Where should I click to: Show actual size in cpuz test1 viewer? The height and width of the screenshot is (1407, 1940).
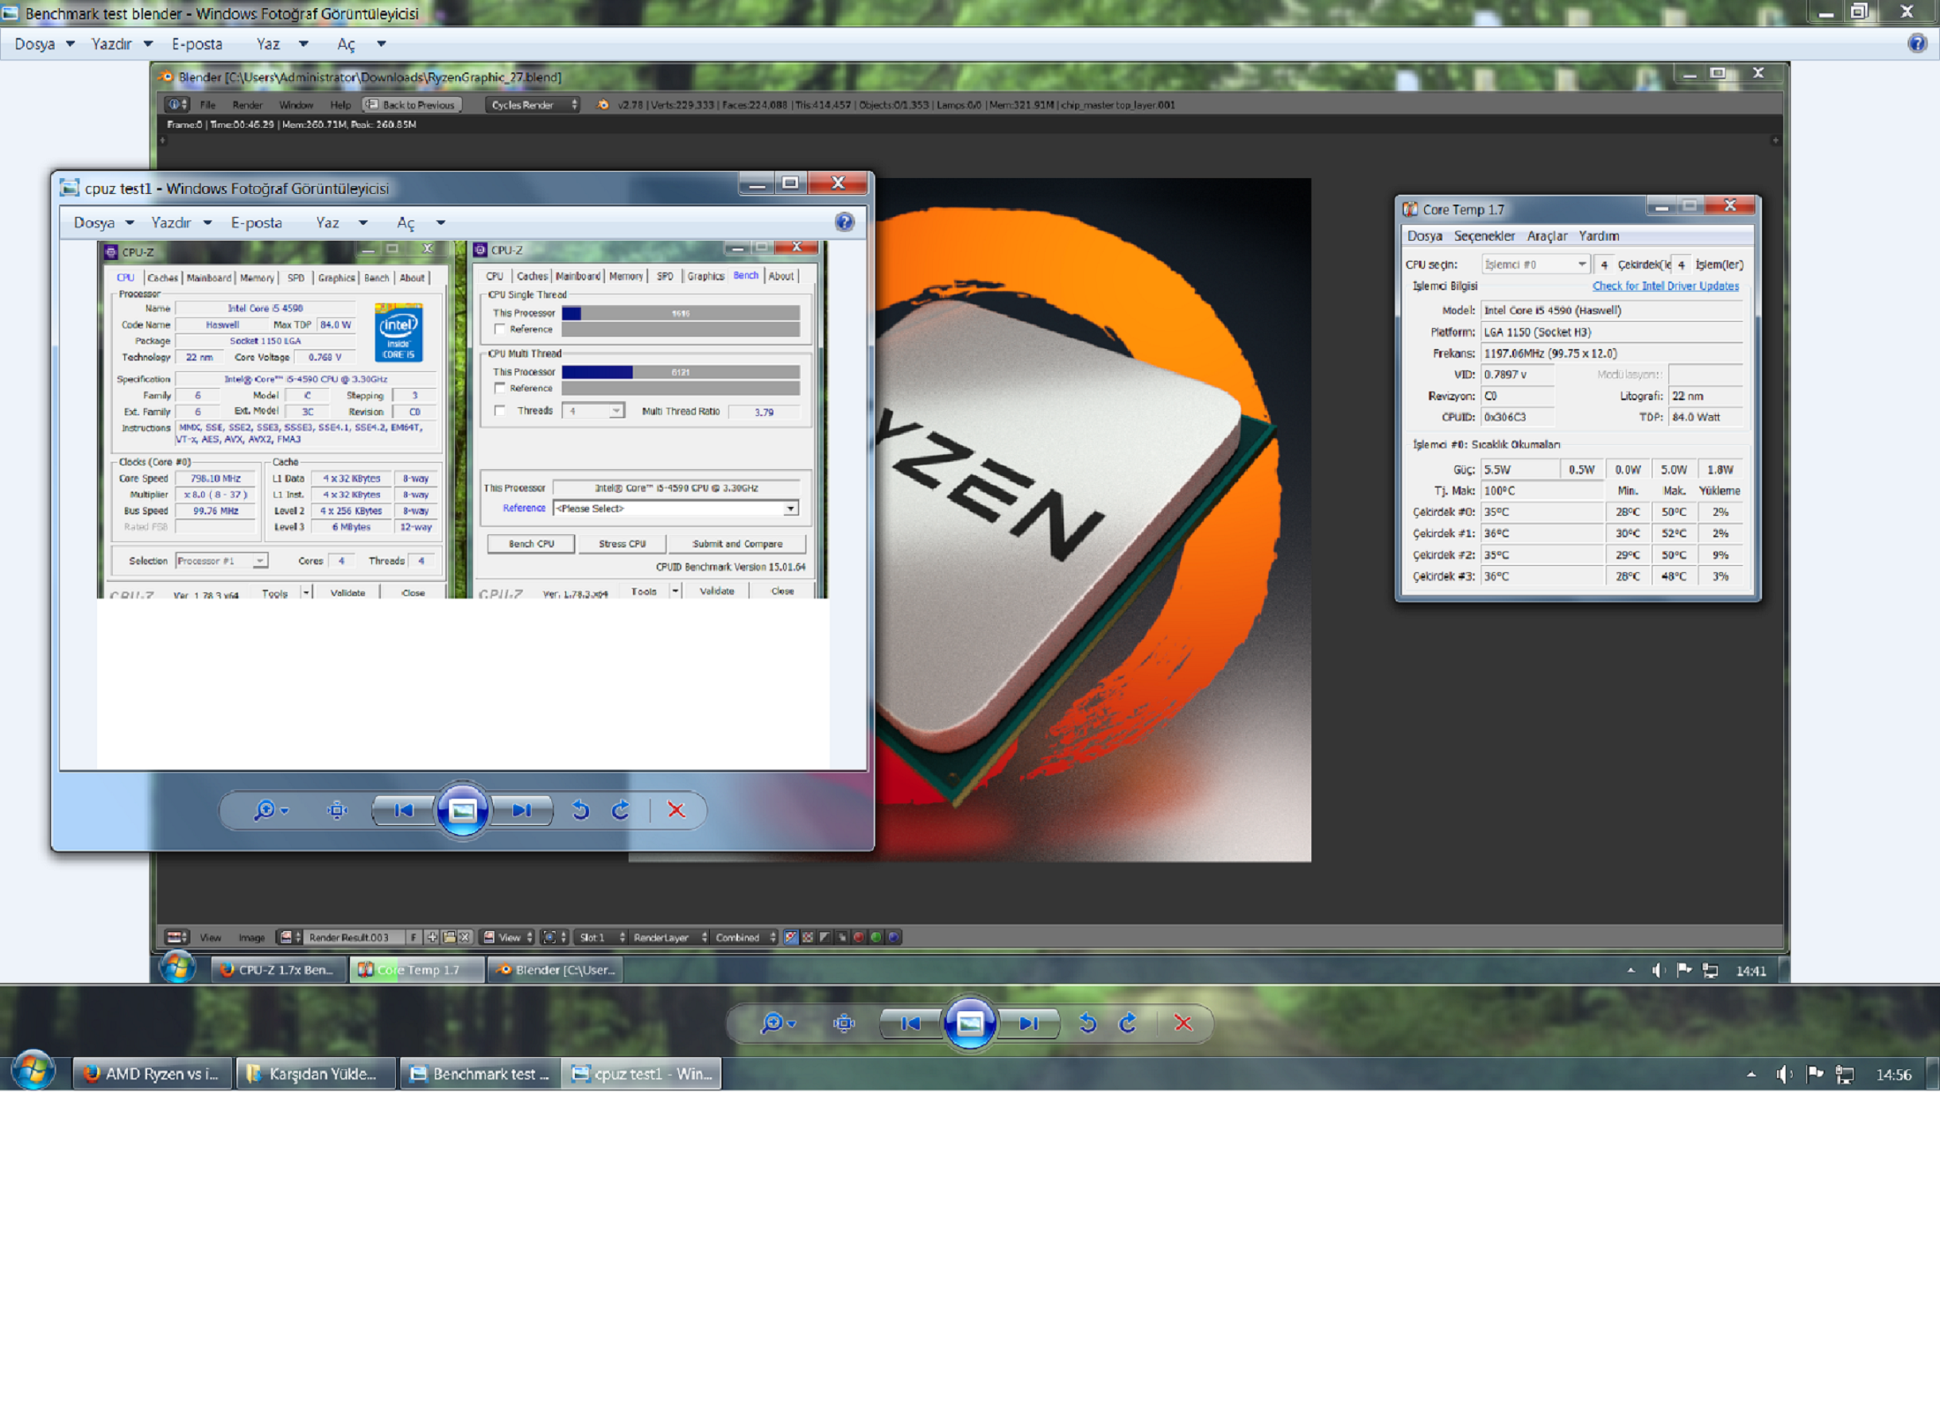pos(337,810)
